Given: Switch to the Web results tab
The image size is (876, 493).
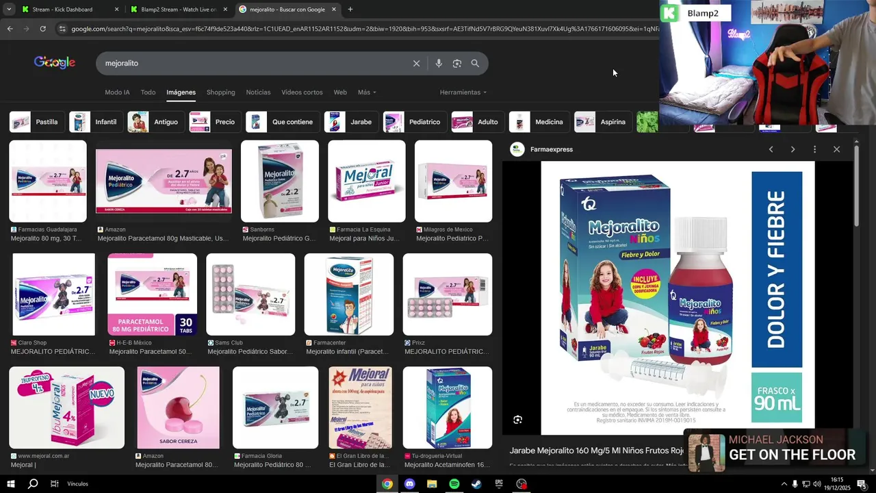Looking at the screenshot, I should point(340,92).
